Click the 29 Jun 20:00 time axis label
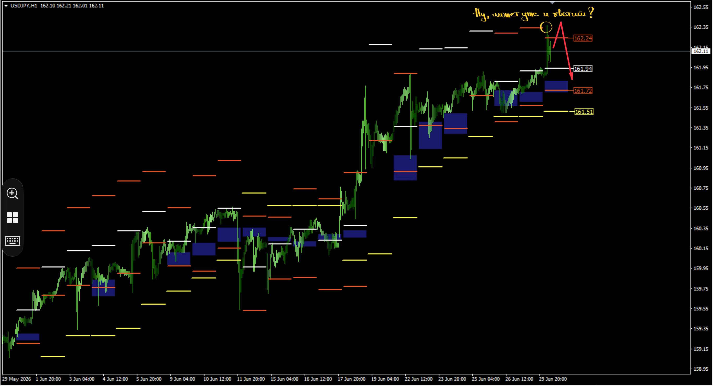This screenshot has width=713, height=386. 552,379
